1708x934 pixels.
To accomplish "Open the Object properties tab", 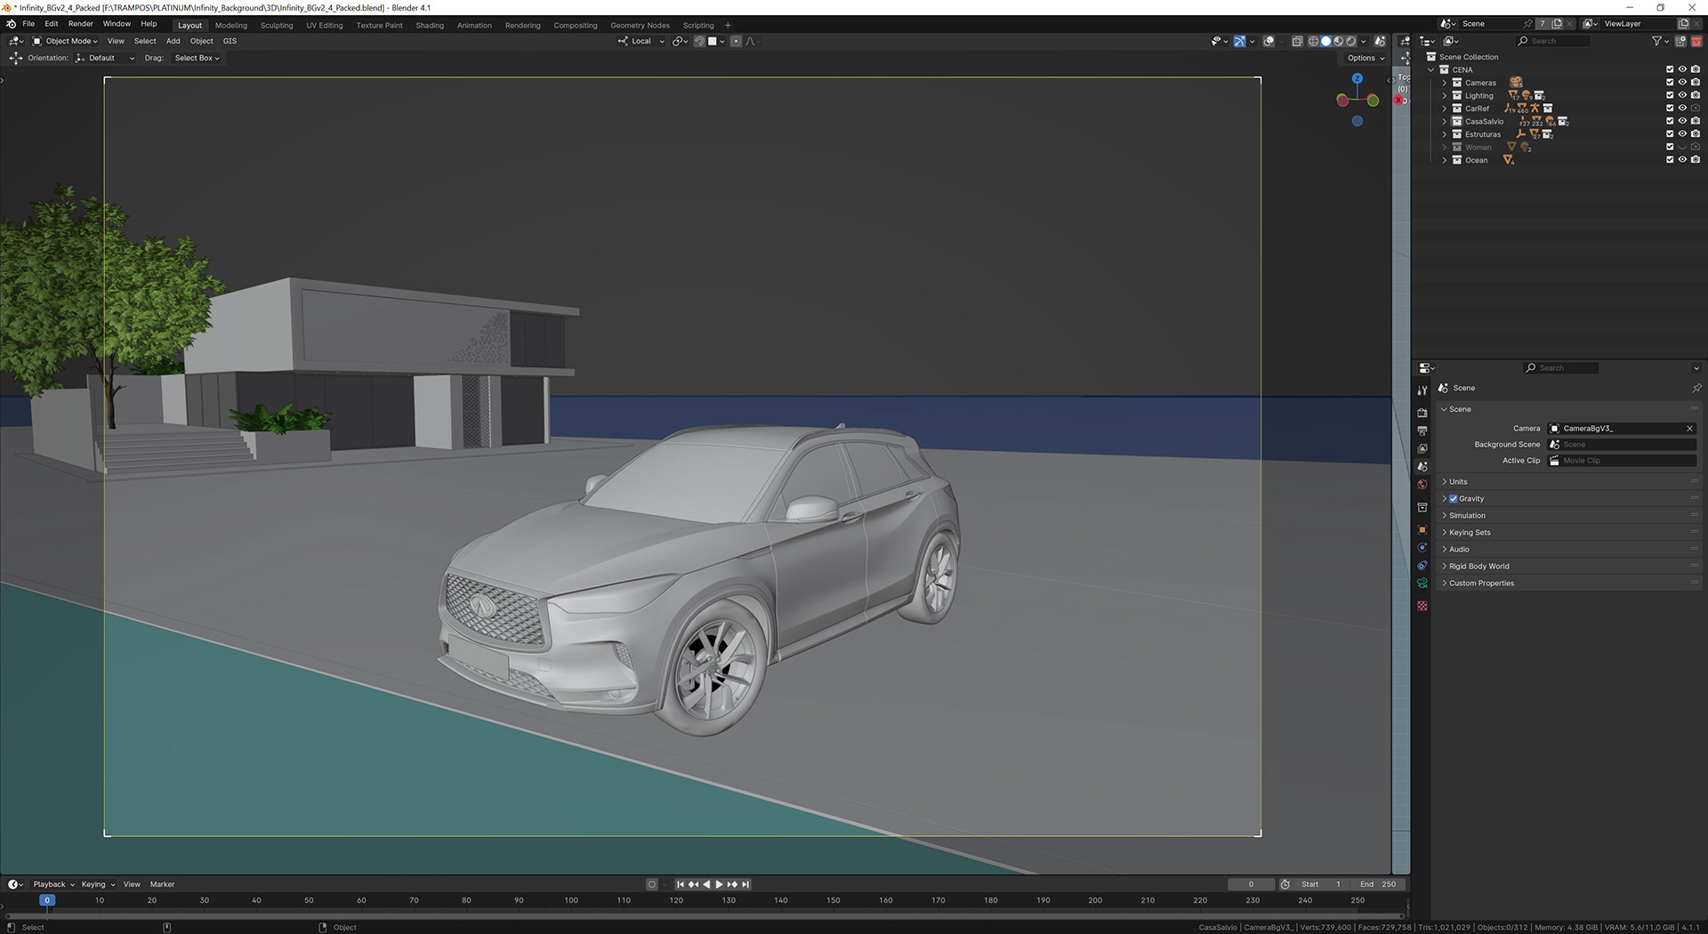I will (x=1422, y=530).
